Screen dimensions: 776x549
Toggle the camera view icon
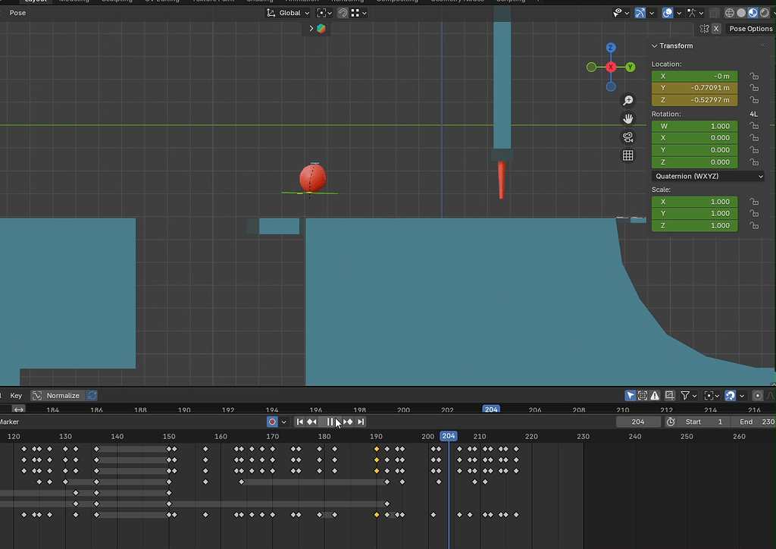point(628,137)
